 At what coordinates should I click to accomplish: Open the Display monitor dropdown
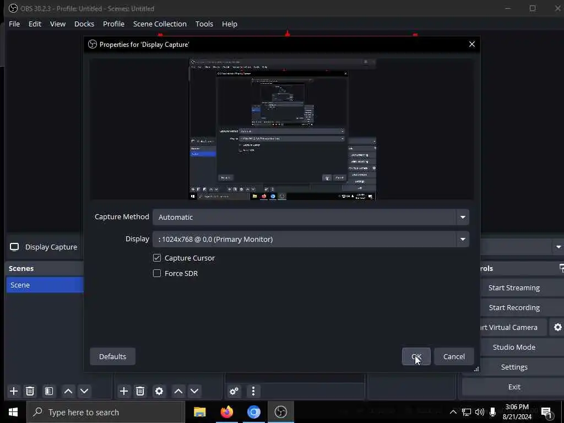[x=311, y=239]
